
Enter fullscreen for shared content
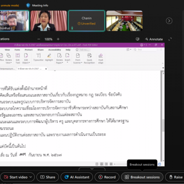[170, 39]
